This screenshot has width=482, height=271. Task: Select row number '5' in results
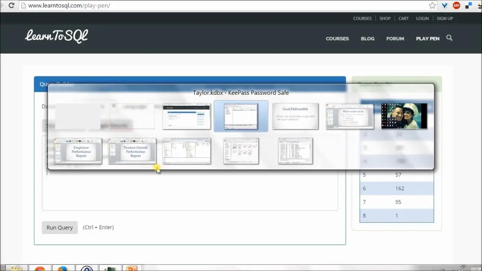click(364, 175)
